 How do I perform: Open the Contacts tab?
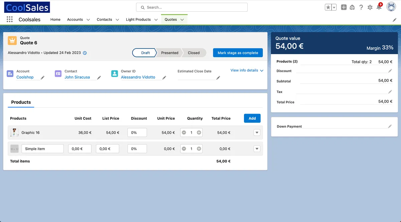tap(104, 19)
